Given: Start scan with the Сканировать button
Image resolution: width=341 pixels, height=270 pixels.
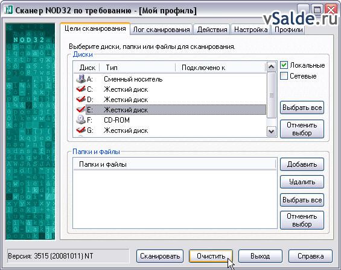Looking at the screenshot, I should pos(160,256).
